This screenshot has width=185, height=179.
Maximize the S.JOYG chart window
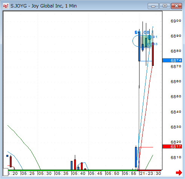coord(165,6)
